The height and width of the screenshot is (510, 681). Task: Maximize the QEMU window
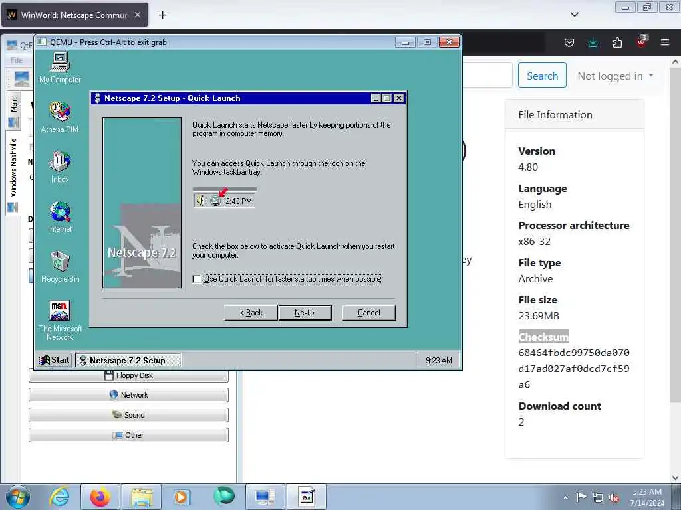tap(428, 42)
